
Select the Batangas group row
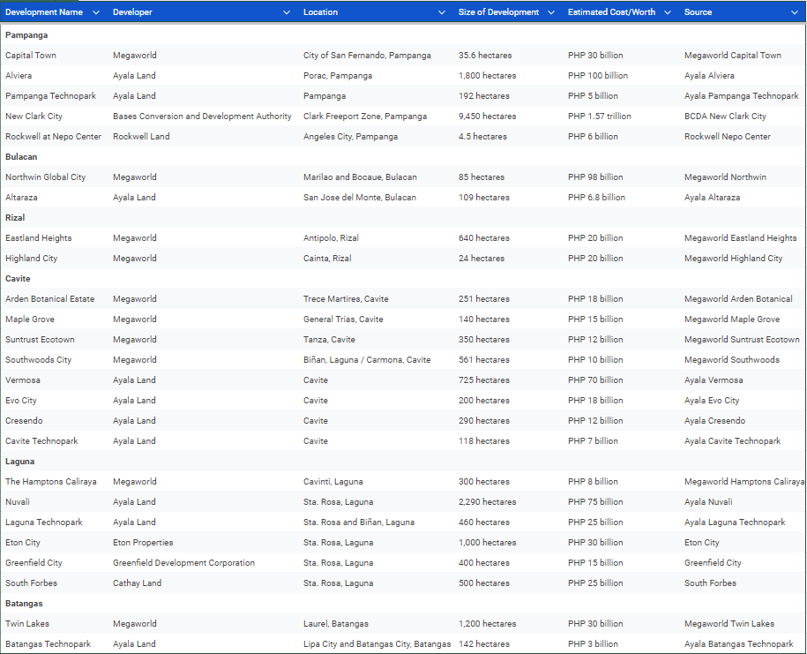(x=403, y=604)
